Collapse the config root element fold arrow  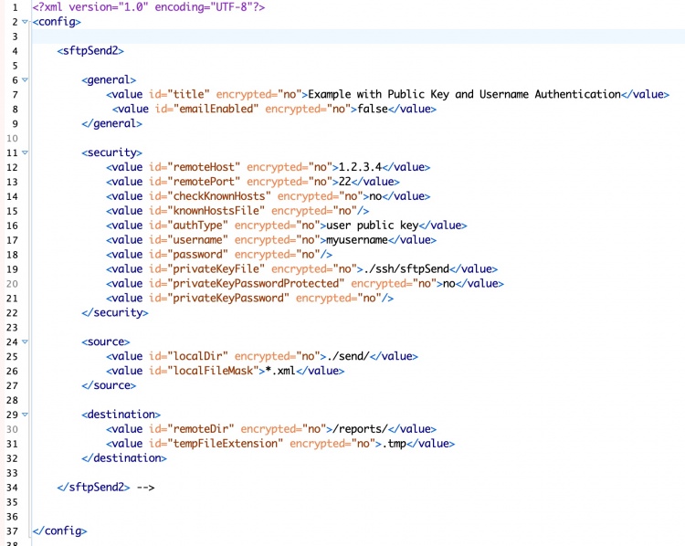pyautogui.click(x=26, y=22)
